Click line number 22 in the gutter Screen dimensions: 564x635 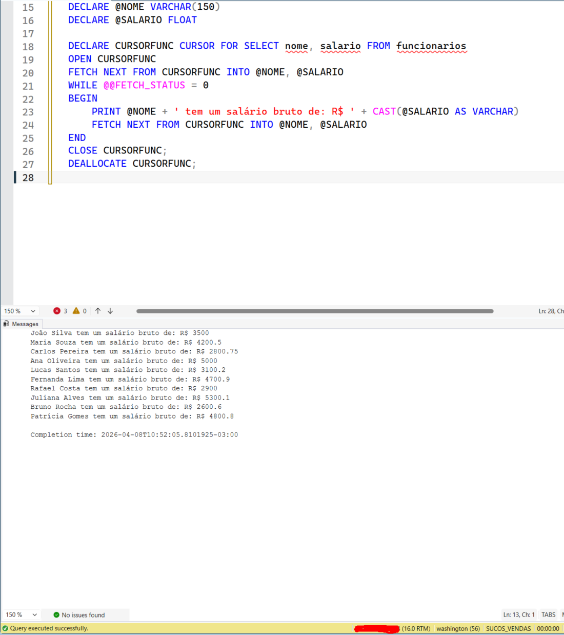(28, 99)
